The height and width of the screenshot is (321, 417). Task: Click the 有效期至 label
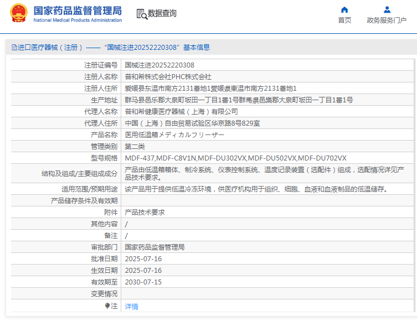(104, 282)
